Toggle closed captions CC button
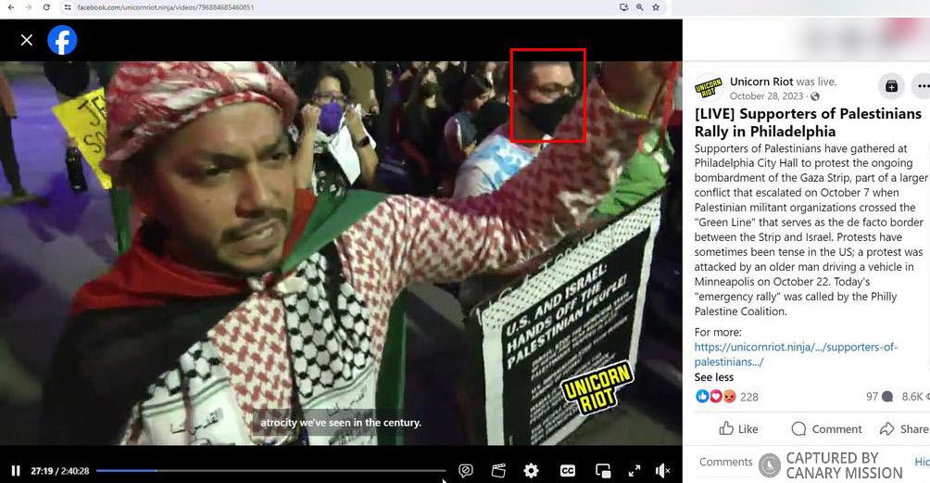The width and height of the screenshot is (930, 483). [567, 471]
